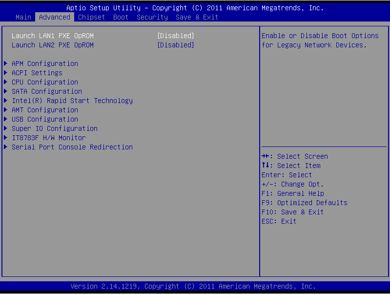Go to the Boot tab
Image resolution: width=390 pixels, height=294 pixels.
pos(121,17)
